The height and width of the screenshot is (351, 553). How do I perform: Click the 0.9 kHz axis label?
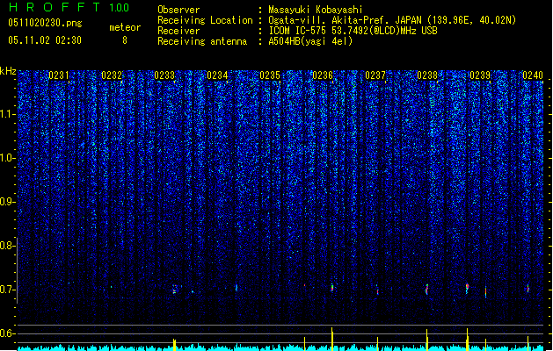pyautogui.click(x=7, y=202)
